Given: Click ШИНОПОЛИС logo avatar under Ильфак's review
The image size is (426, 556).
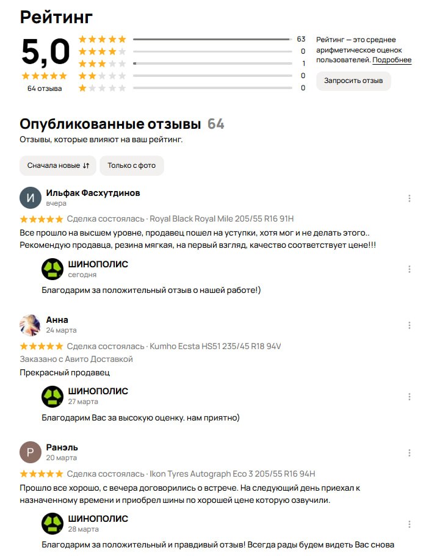Looking at the screenshot, I should [x=52, y=269].
